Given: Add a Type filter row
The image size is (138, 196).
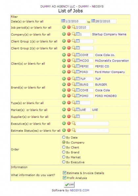Looking at the screenshot, I should (x=64, y=103).
